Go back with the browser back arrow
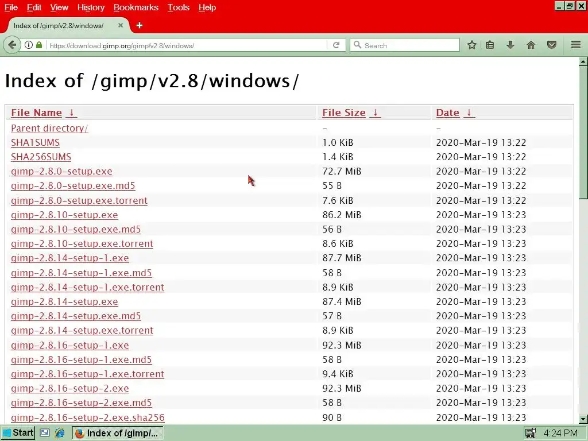 click(x=12, y=45)
